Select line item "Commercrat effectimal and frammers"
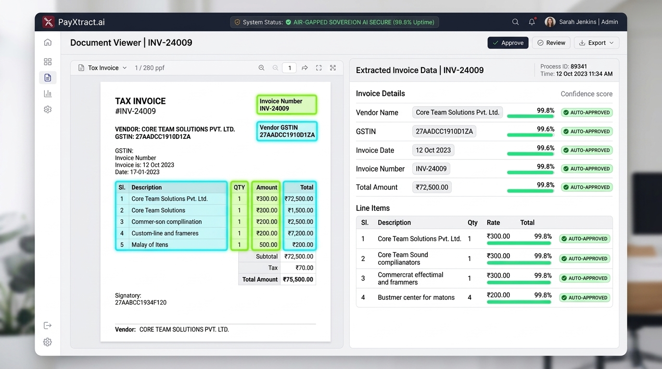 click(484, 278)
